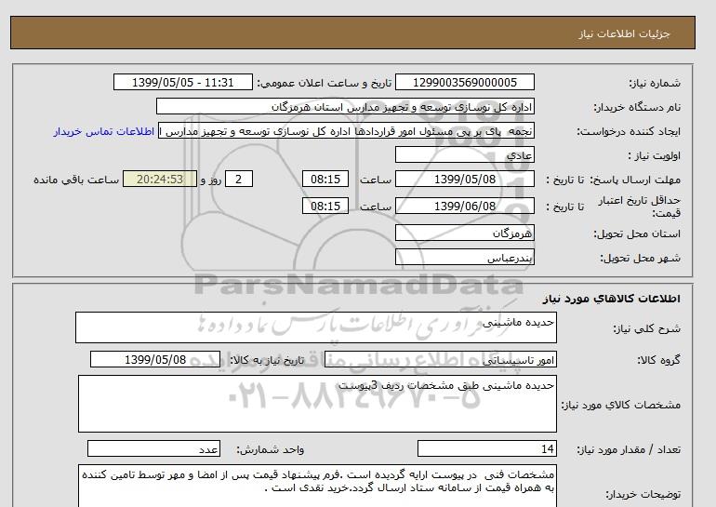
Task: Click the label شماره نیاز
Action: point(655,83)
